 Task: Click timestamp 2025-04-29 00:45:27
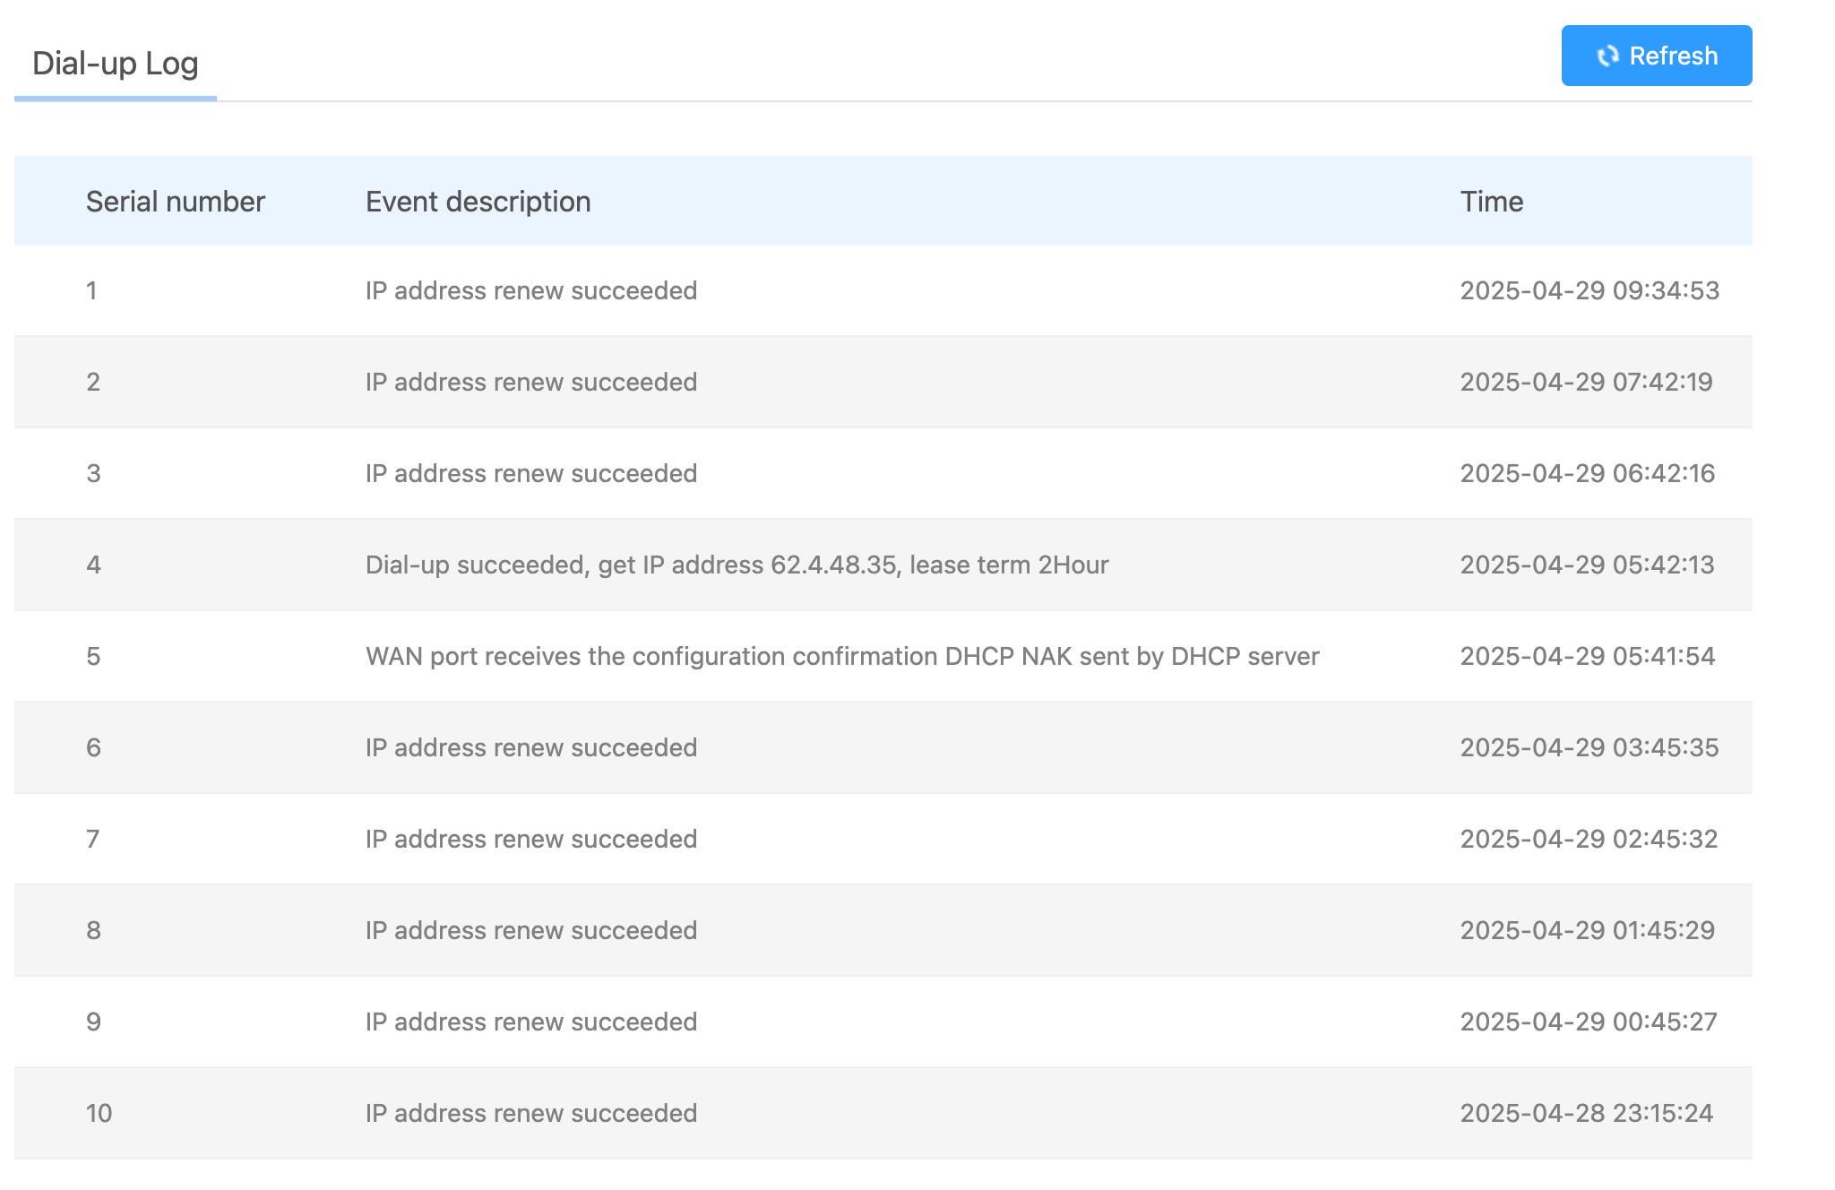(1588, 1022)
